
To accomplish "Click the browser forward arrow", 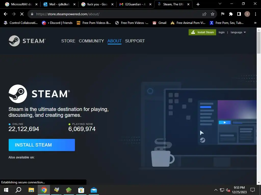I will click(14, 14).
